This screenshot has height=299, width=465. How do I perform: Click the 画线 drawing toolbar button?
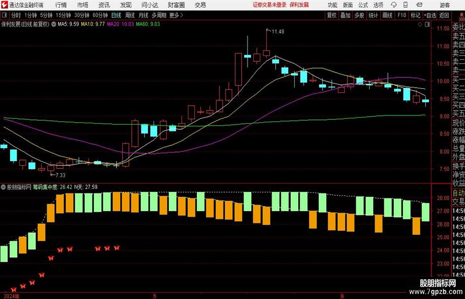pyautogui.click(x=387, y=15)
